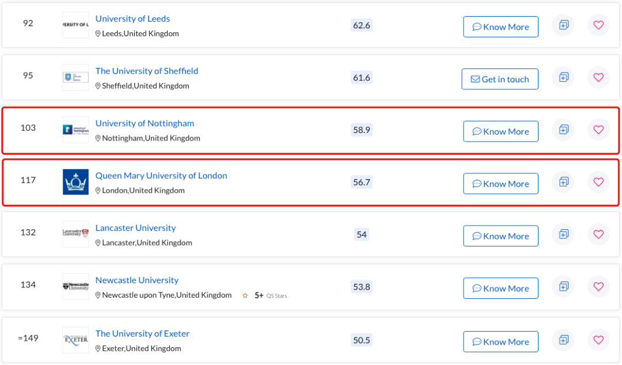
Task: Click Know More for Lancaster University
Action: tap(500, 236)
